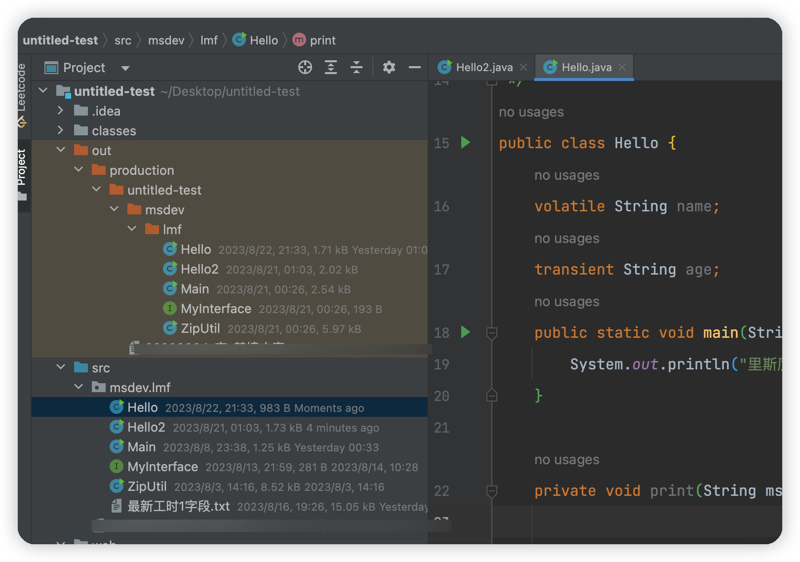Collapse the untitled-test folder under production
Image resolution: width=800 pixels, height=562 pixels.
point(96,190)
